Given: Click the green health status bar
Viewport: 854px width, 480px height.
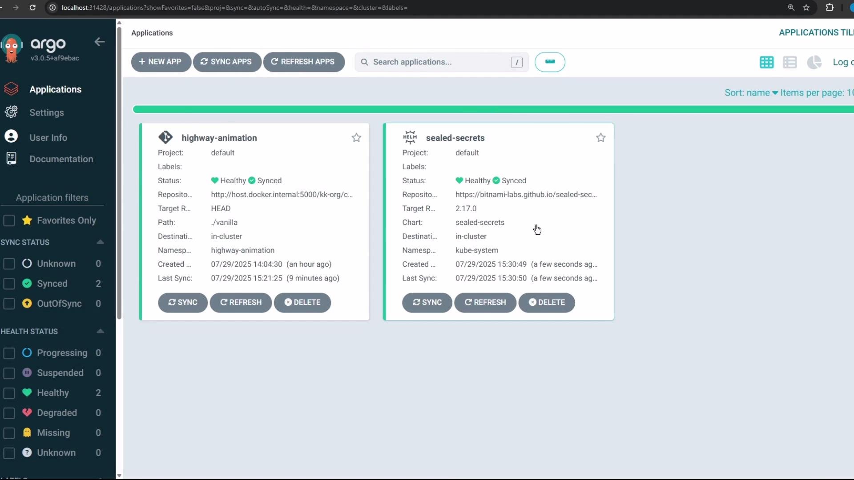Looking at the screenshot, I should [493, 109].
